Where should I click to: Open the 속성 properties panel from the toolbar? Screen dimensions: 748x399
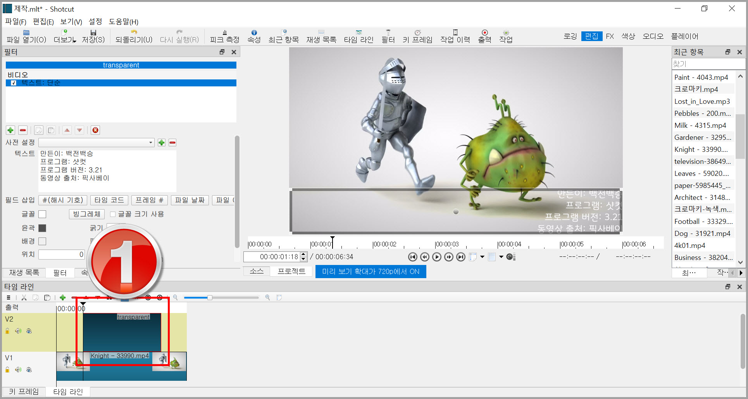pyautogui.click(x=254, y=36)
